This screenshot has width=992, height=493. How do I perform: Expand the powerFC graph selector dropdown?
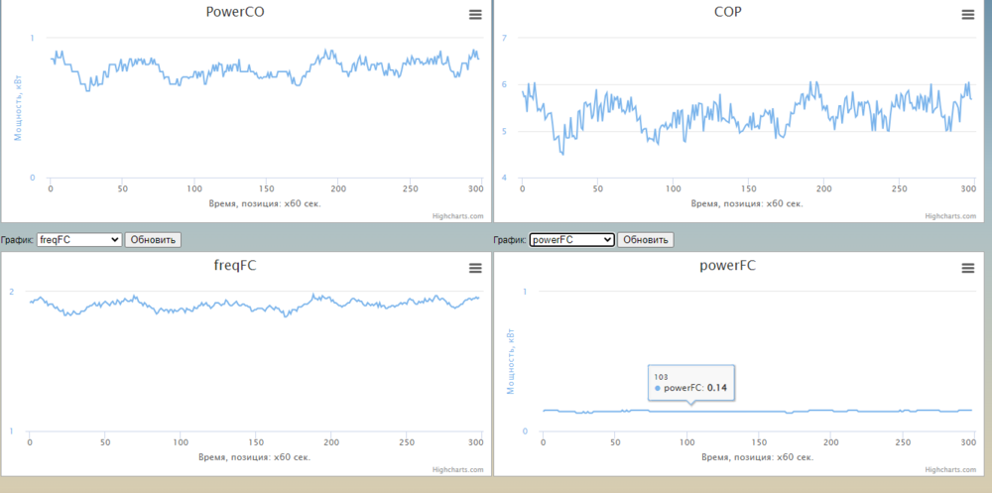click(x=571, y=239)
